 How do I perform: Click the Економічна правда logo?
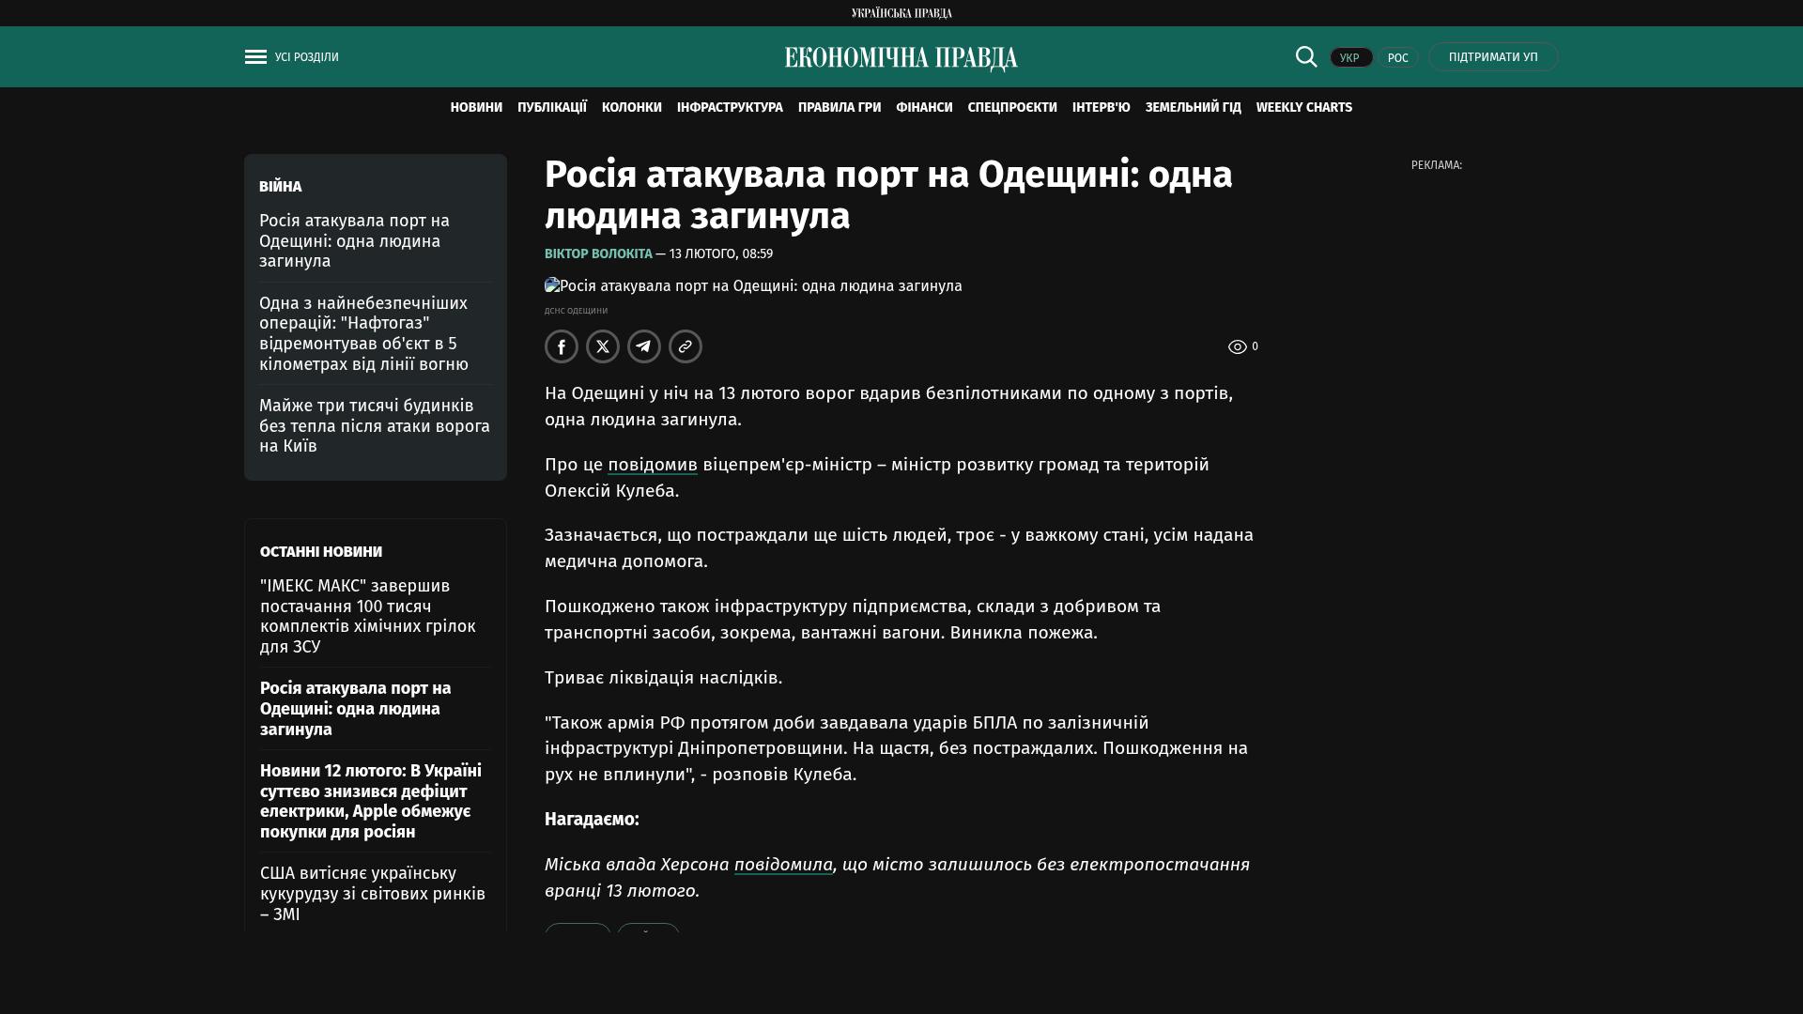[x=901, y=58]
